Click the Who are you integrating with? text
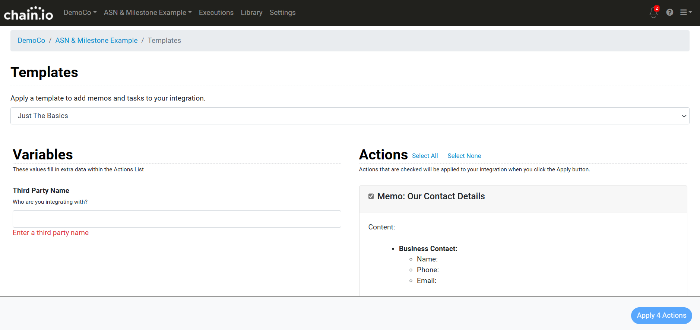The height and width of the screenshot is (330, 700). click(50, 202)
